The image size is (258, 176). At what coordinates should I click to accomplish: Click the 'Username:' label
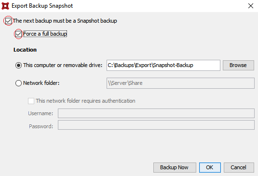click(41, 113)
